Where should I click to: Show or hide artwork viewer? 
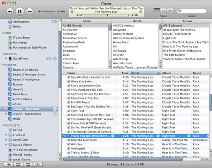(37, 164)
